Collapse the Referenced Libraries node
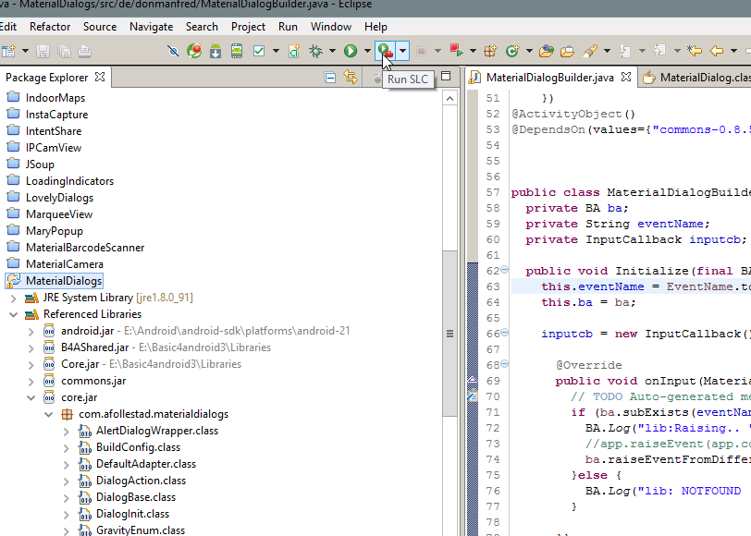 [12, 314]
